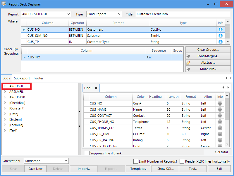Click gray info icon for CUS_PHONE_NO row
The image size is (234, 176).
(x=220, y=122)
